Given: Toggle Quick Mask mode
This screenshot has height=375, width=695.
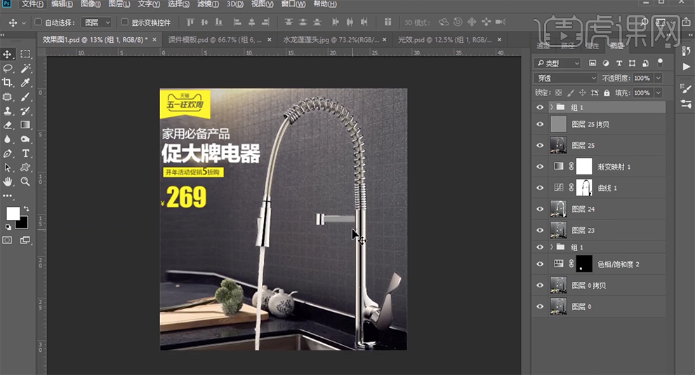Looking at the screenshot, I should coord(8,240).
